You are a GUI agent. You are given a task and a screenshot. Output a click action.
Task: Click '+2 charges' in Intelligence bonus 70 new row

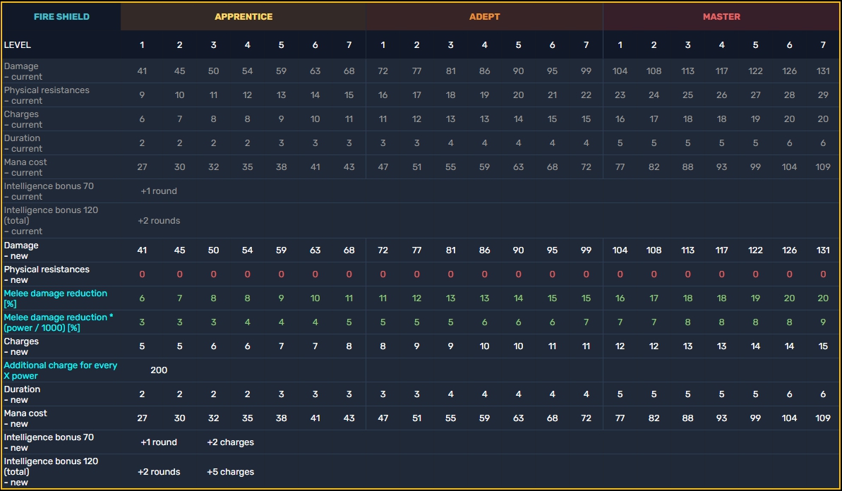pyautogui.click(x=230, y=442)
